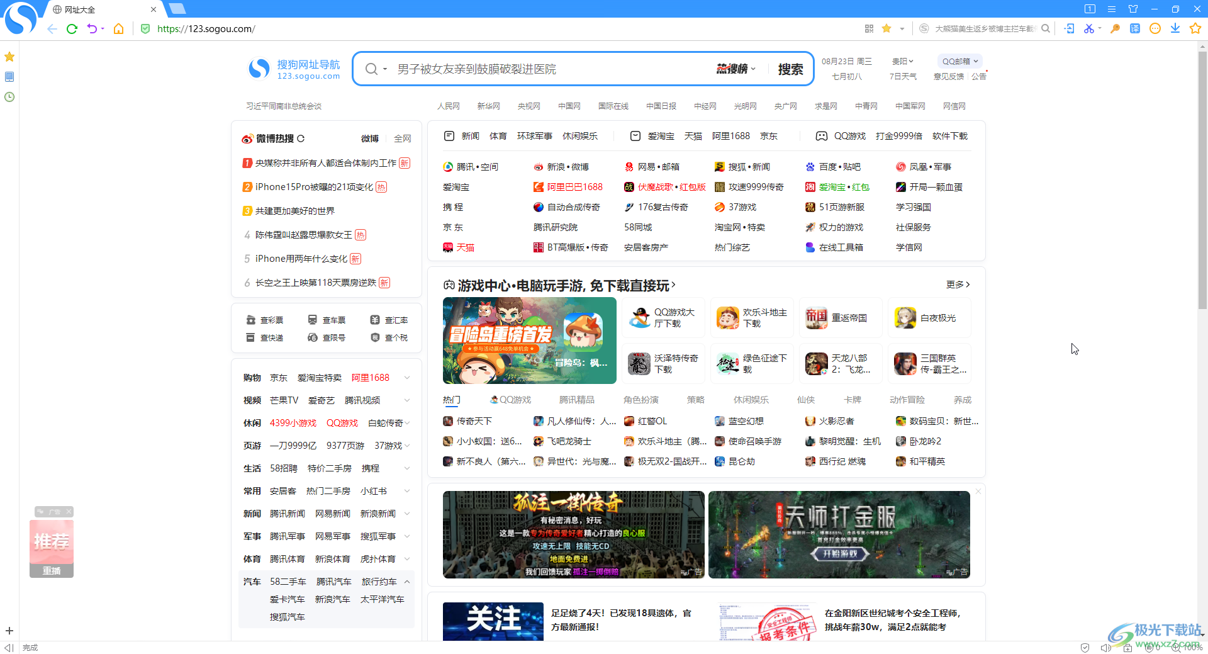Select the 策略 games tab

coord(696,400)
